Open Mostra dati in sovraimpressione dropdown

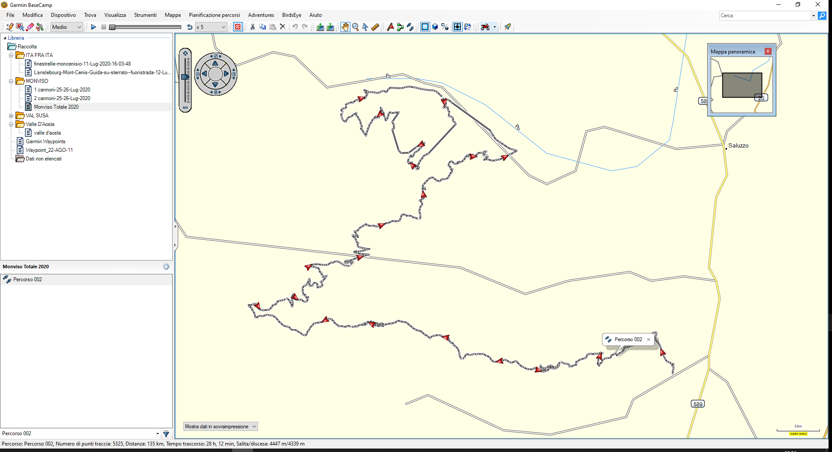tap(221, 427)
